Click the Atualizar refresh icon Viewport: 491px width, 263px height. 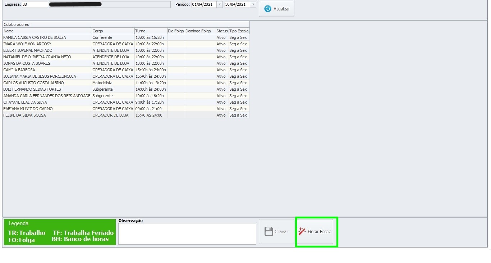(268, 9)
